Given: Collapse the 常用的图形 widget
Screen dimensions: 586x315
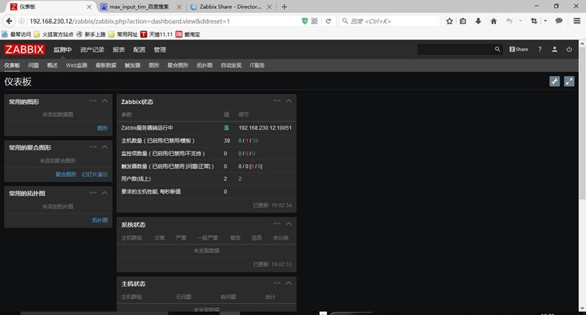Looking at the screenshot, I should [104, 100].
